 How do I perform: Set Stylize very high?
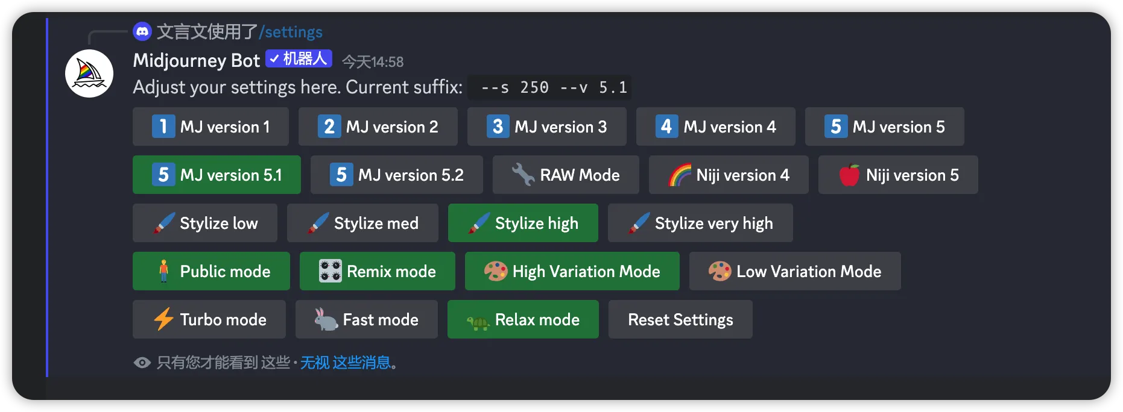[700, 223]
